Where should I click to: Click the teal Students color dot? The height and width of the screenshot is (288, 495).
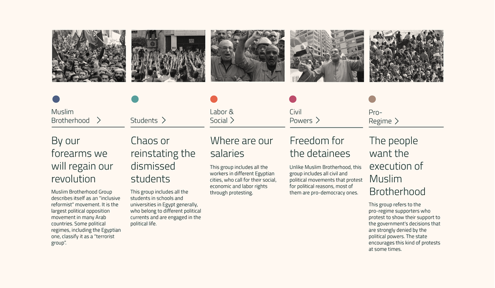[135, 99]
